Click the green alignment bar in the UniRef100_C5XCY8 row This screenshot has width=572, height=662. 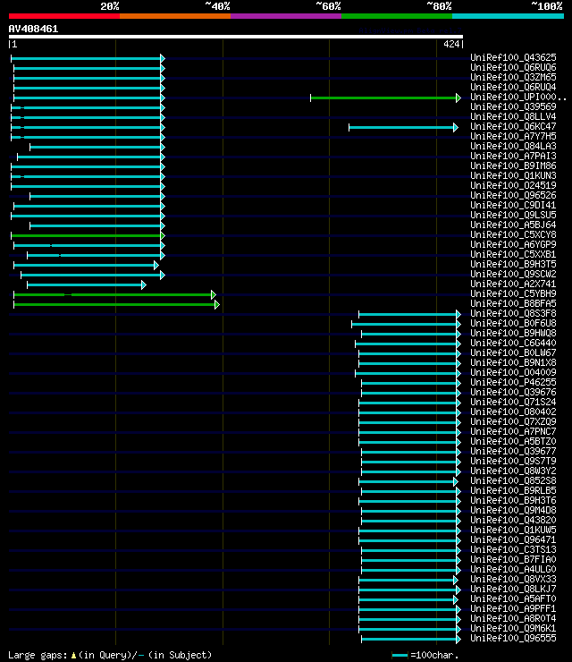point(88,235)
